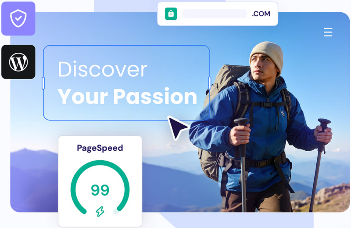351x228 pixels.
Task: Select the "Discover" headline text
Action: (x=103, y=69)
